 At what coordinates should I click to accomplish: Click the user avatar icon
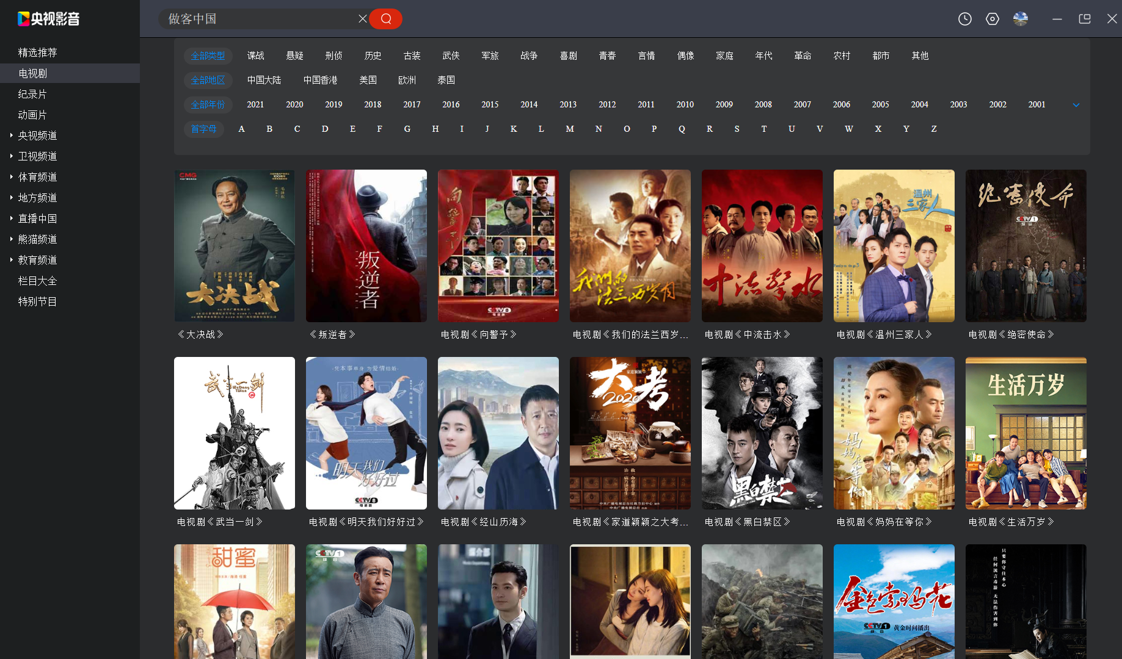pyautogui.click(x=1021, y=19)
